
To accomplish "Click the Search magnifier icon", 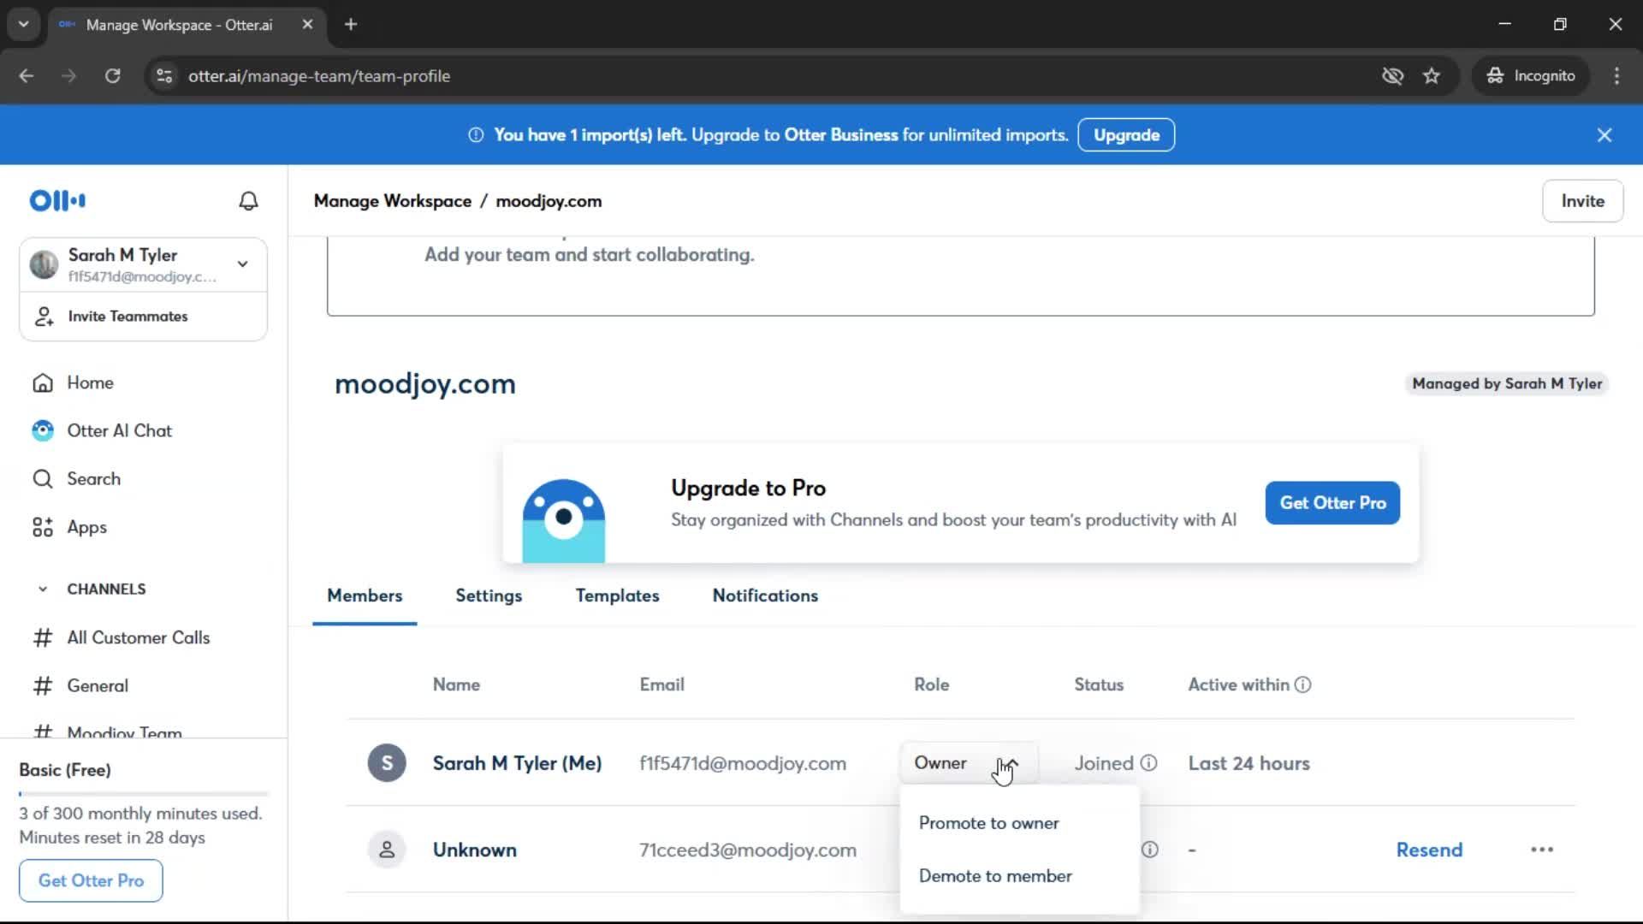I will point(43,479).
